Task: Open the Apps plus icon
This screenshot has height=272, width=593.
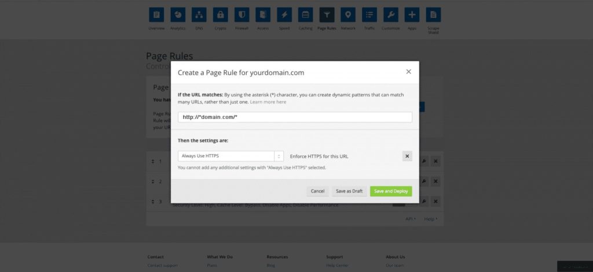Action: click(x=412, y=14)
